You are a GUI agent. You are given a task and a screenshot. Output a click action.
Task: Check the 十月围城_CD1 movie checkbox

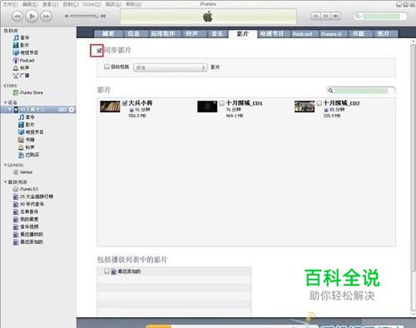click(222, 103)
